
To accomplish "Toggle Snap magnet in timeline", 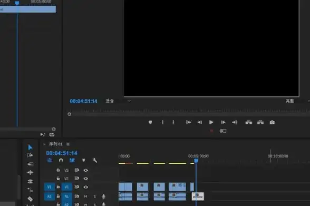I will pos(61,160).
